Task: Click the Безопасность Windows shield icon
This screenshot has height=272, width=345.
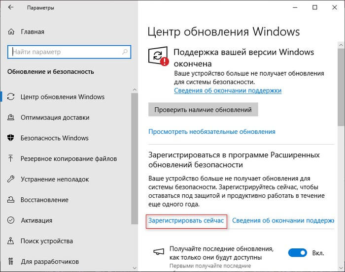Action: pos(11,138)
